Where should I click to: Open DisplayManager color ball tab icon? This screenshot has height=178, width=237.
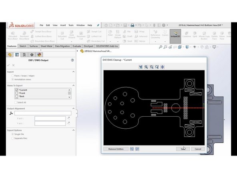[x=39, y=55]
